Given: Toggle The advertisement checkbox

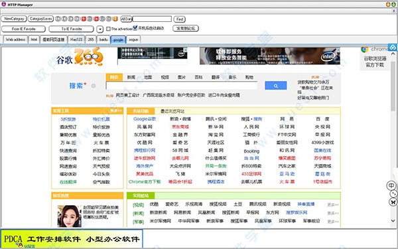Looking at the screenshot, I should click(108, 29).
